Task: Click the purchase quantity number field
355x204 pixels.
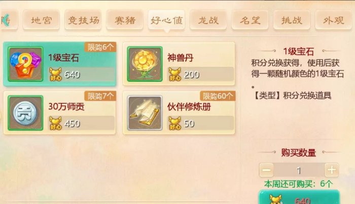Action: coord(299,170)
